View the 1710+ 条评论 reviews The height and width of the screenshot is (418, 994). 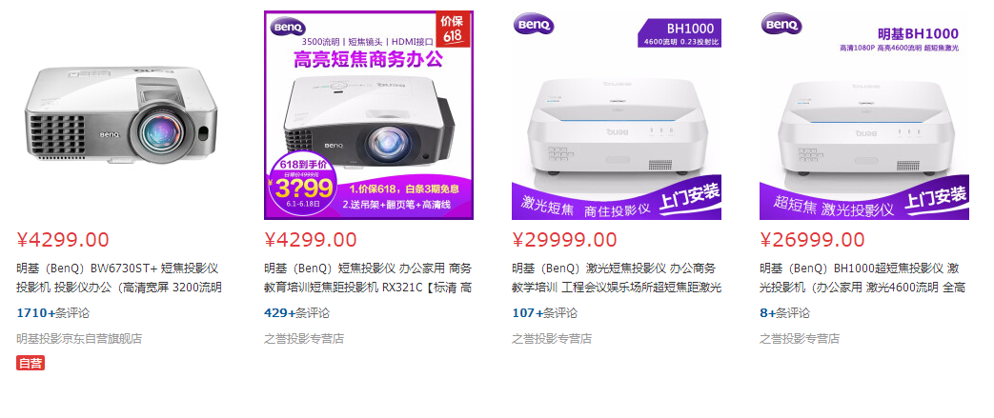(x=53, y=313)
